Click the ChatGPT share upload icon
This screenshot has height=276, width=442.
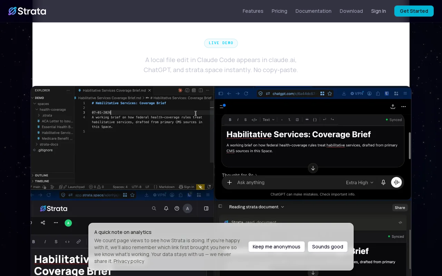[393, 107]
